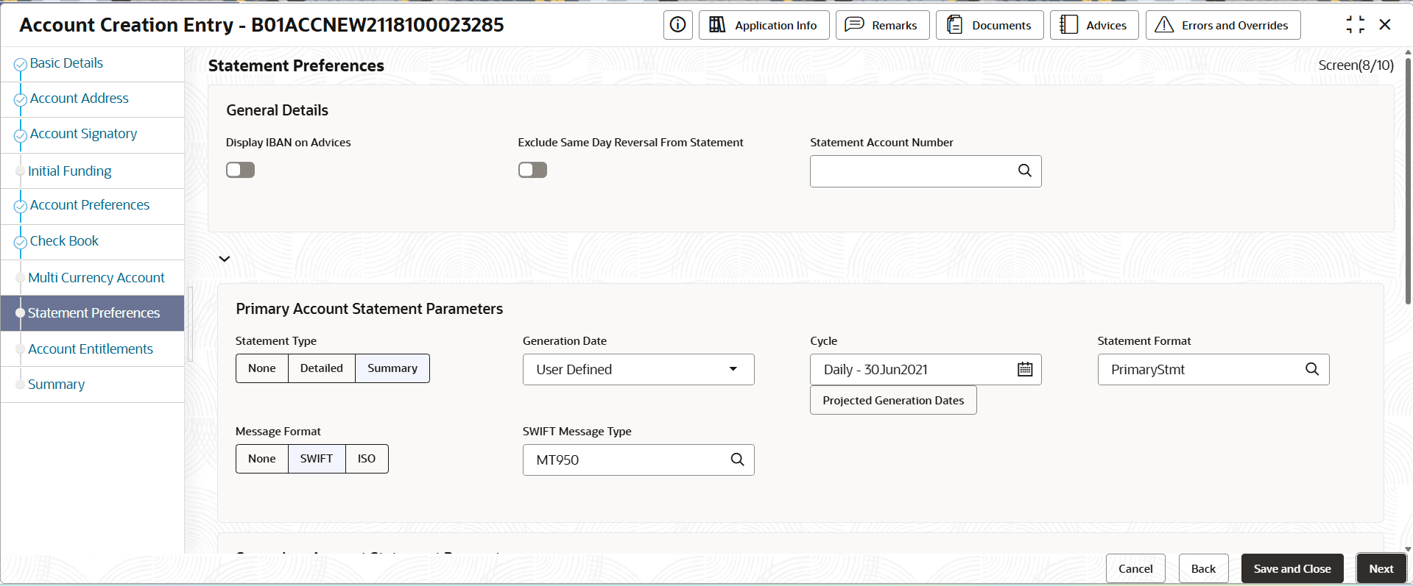Viewport: 1413px width, 586px height.
Task: Go to Multi Currency Account step
Action: [96, 278]
